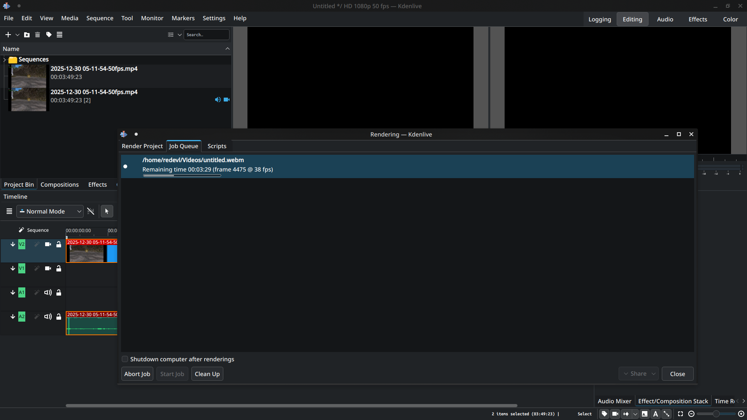Expand the Sequences folder

coord(5,59)
